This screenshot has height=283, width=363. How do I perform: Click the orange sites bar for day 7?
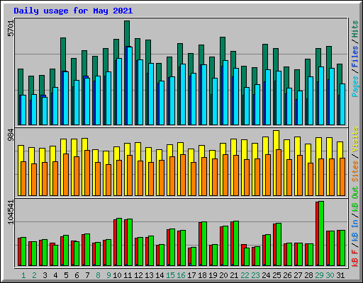(87, 173)
